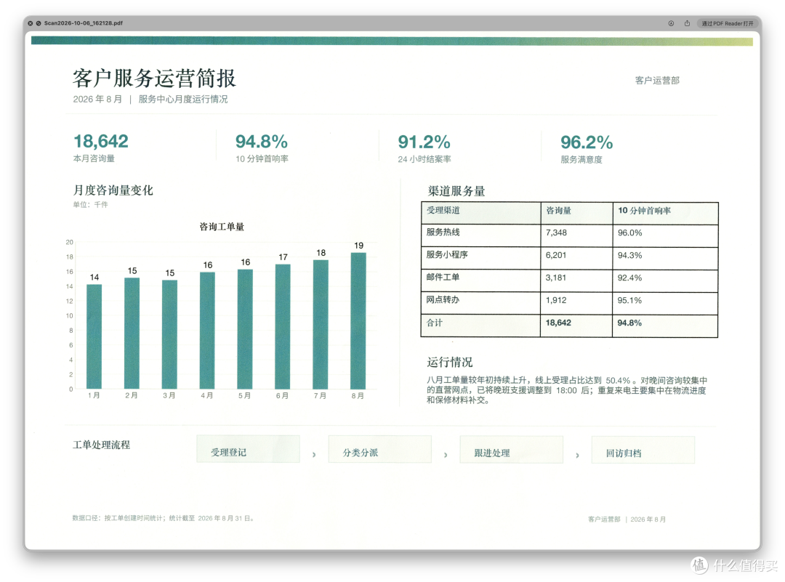785x582 pixels.
Task: Click the 8月 bar in chart
Action: click(x=358, y=320)
